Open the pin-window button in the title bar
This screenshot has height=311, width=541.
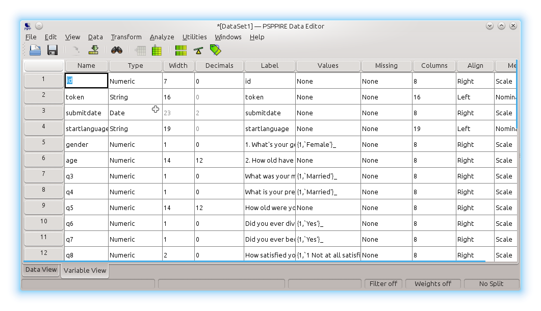pos(39,26)
